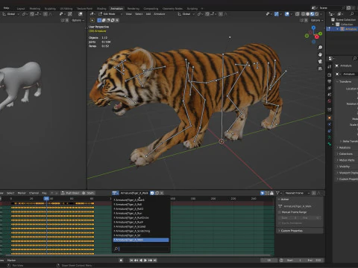Screen dimensions: 358x268
Task: Select rendered viewport shading
Action: click(x=317, y=14)
